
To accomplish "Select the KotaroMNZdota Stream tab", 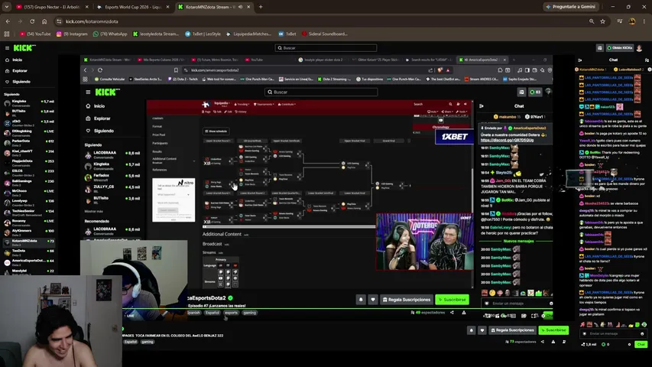I will tap(213, 7).
